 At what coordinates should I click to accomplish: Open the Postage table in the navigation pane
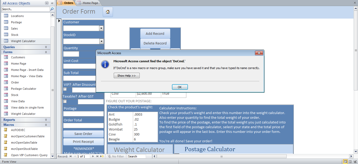tap(25, 22)
